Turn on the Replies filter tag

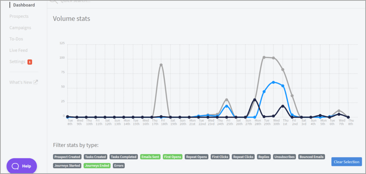[264, 157]
